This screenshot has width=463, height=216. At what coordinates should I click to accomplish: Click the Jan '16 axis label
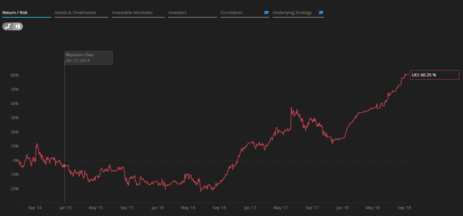tap(158, 208)
